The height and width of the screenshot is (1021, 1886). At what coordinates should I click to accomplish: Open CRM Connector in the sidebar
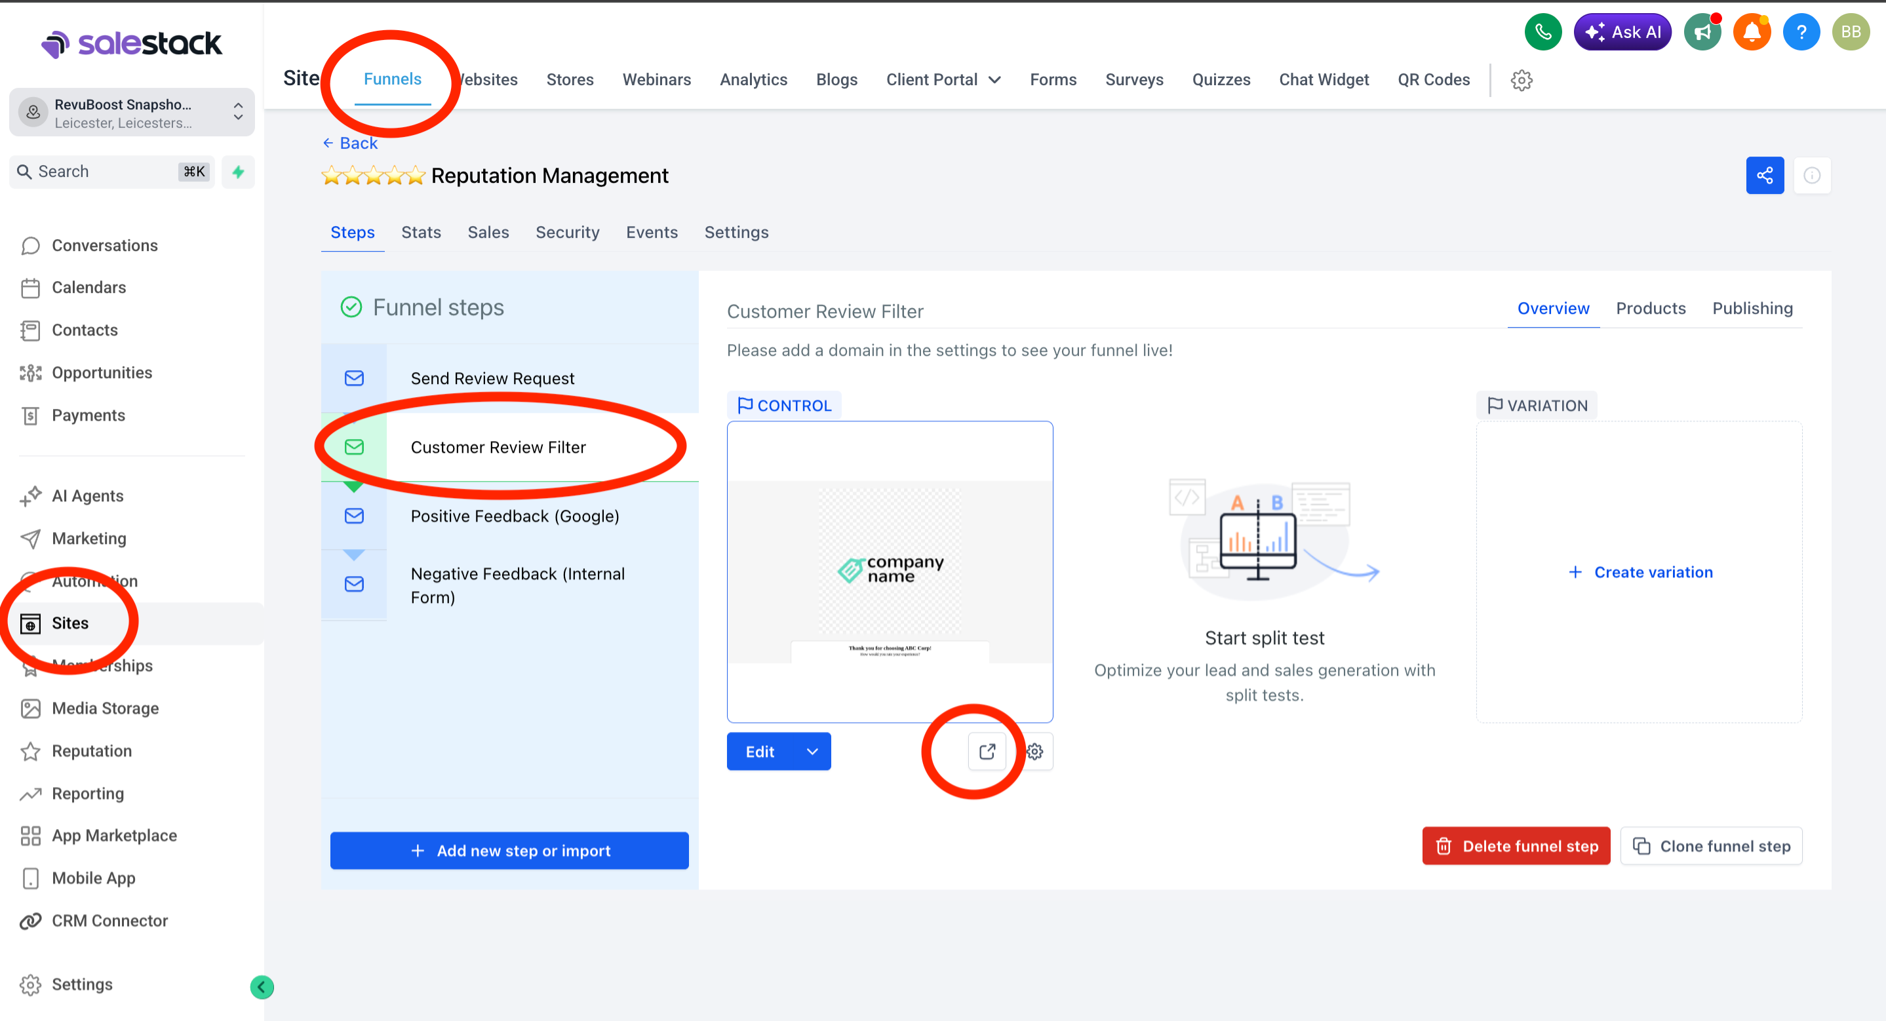tap(110, 921)
